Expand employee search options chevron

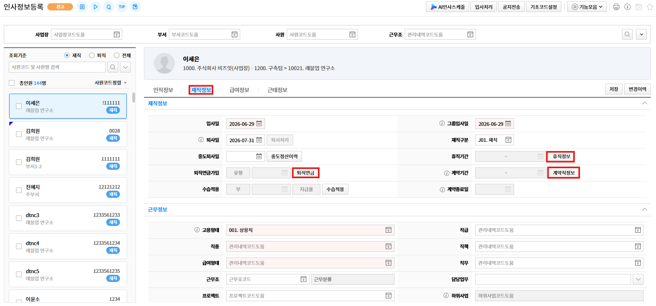[x=126, y=67]
